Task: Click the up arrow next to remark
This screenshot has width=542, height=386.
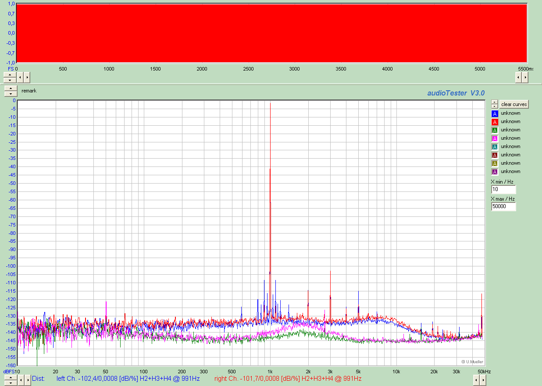Action: pyautogui.click(x=10, y=89)
